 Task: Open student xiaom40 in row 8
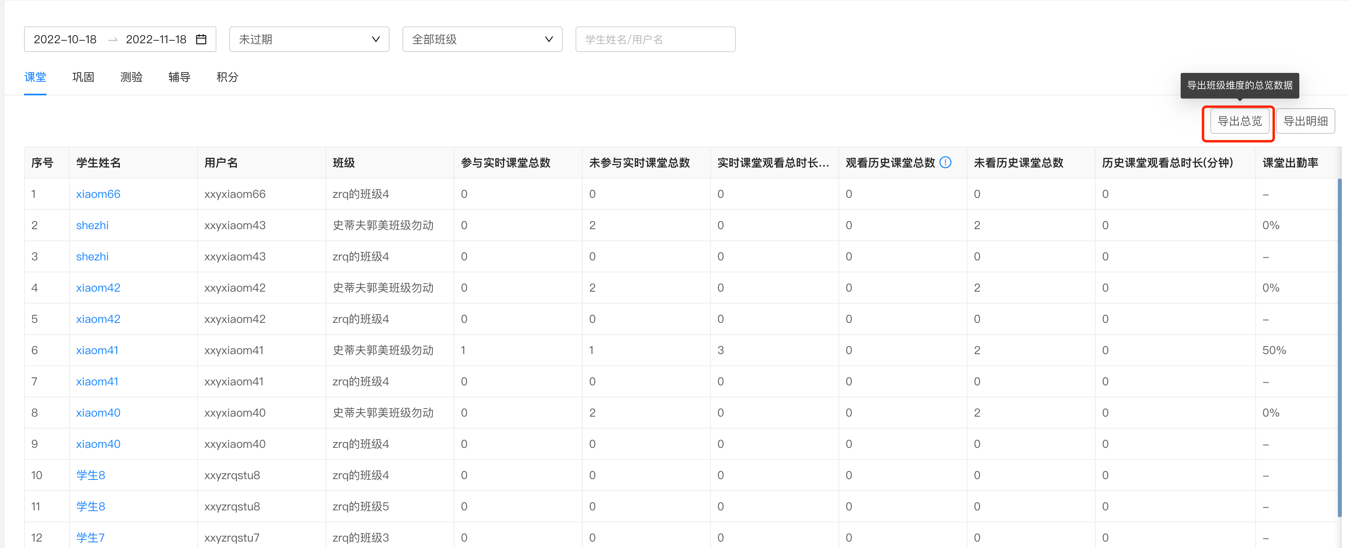point(98,413)
